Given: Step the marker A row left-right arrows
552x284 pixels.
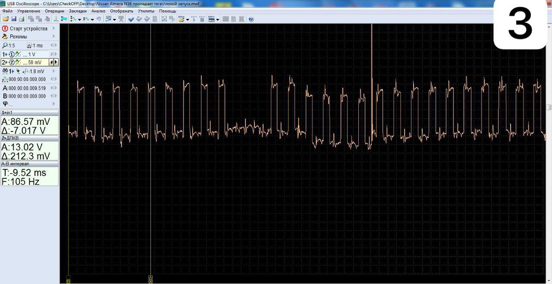Looking at the screenshot, I should (54, 88).
